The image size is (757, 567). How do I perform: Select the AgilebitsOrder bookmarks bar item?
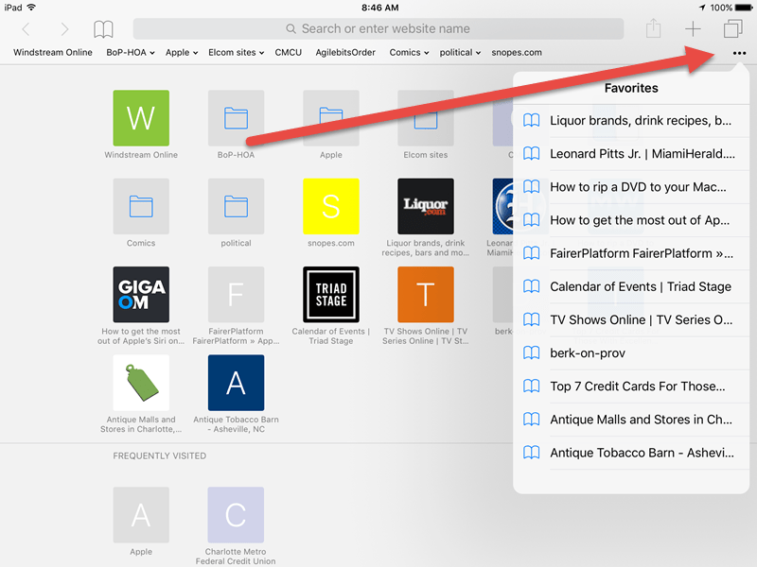click(345, 52)
